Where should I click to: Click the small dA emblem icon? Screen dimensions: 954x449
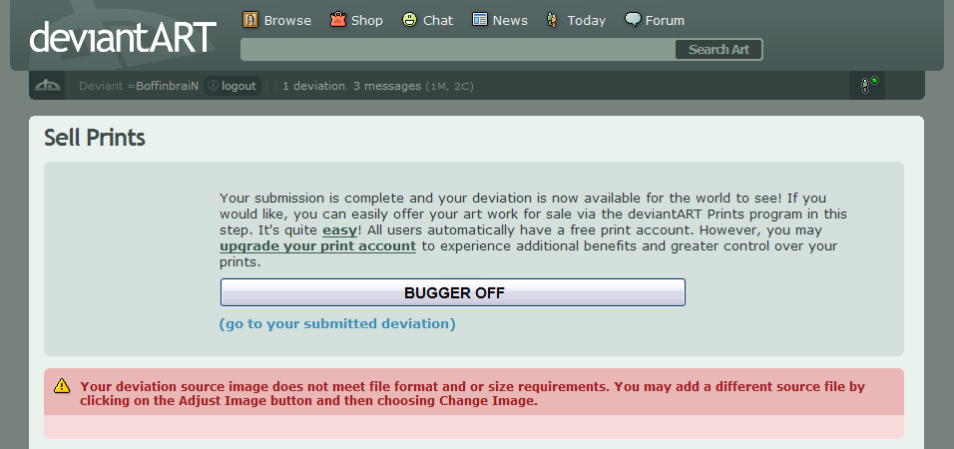(48, 86)
